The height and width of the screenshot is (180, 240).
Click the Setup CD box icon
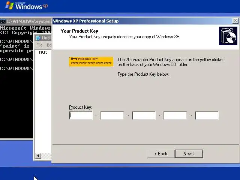coord(228,36)
